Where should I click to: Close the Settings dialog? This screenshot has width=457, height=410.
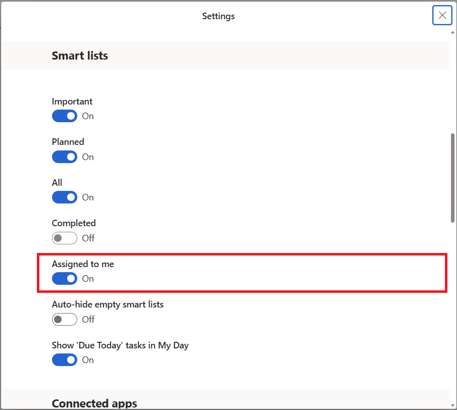pos(442,15)
